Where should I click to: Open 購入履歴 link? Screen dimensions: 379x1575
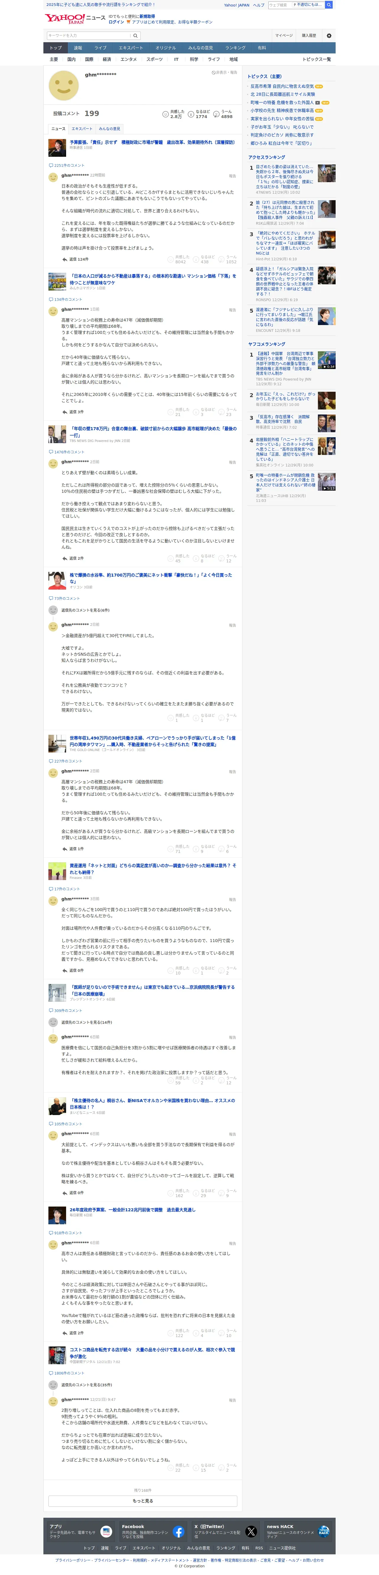[309, 35]
